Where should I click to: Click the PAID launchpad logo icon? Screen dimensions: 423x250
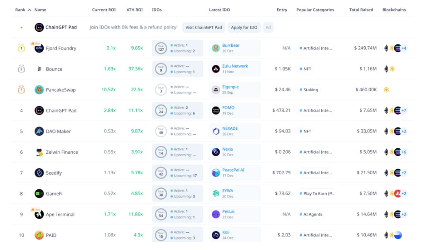pos(39,235)
